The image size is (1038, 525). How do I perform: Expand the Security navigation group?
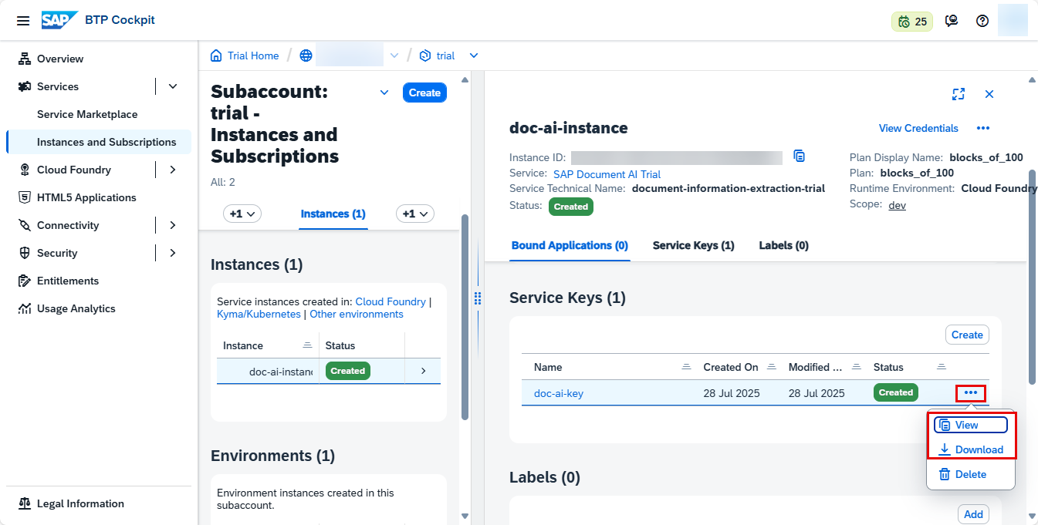click(173, 253)
